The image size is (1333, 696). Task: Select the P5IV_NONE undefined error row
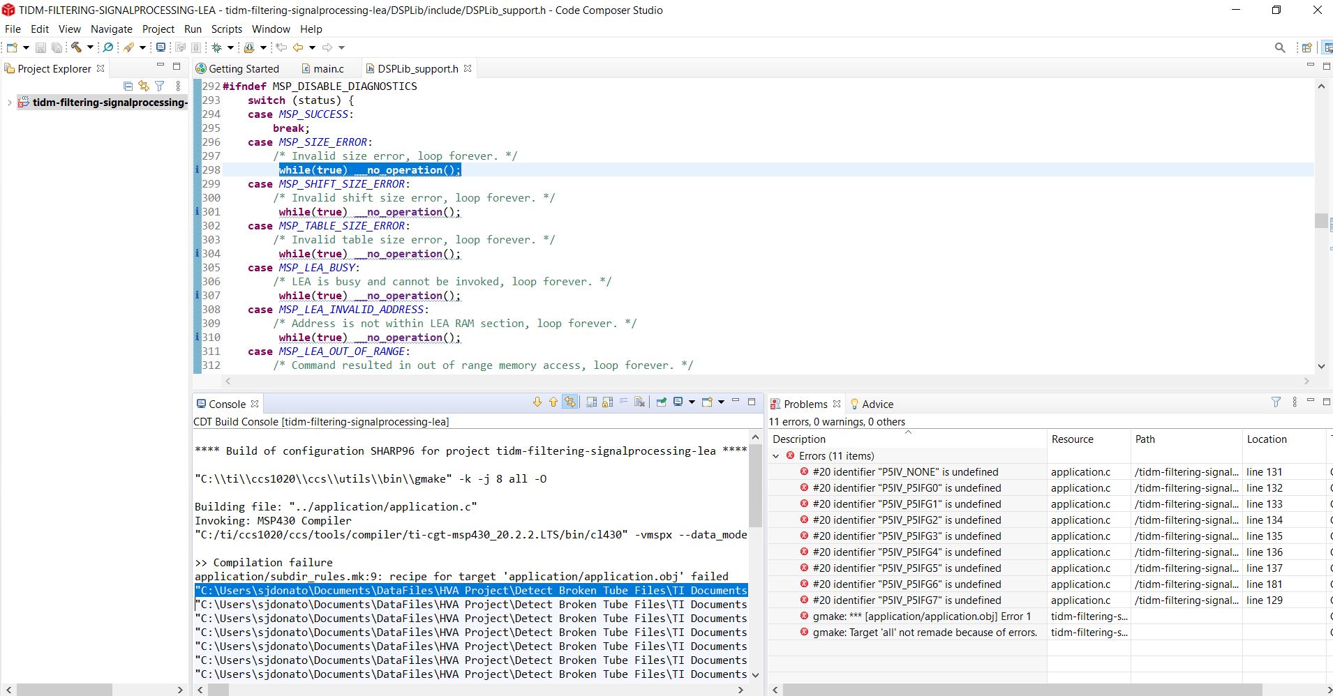click(x=904, y=472)
